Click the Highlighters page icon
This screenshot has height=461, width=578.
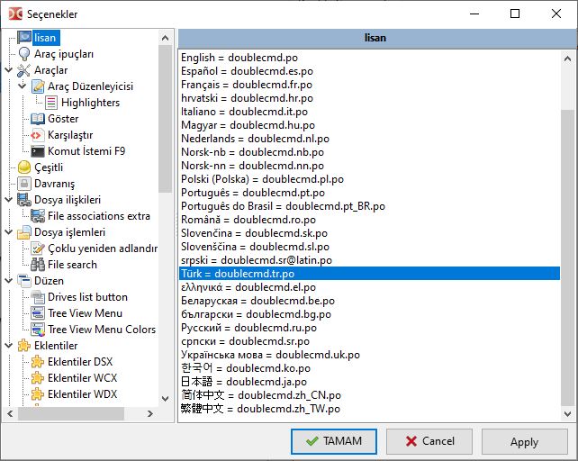pos(51,103)
